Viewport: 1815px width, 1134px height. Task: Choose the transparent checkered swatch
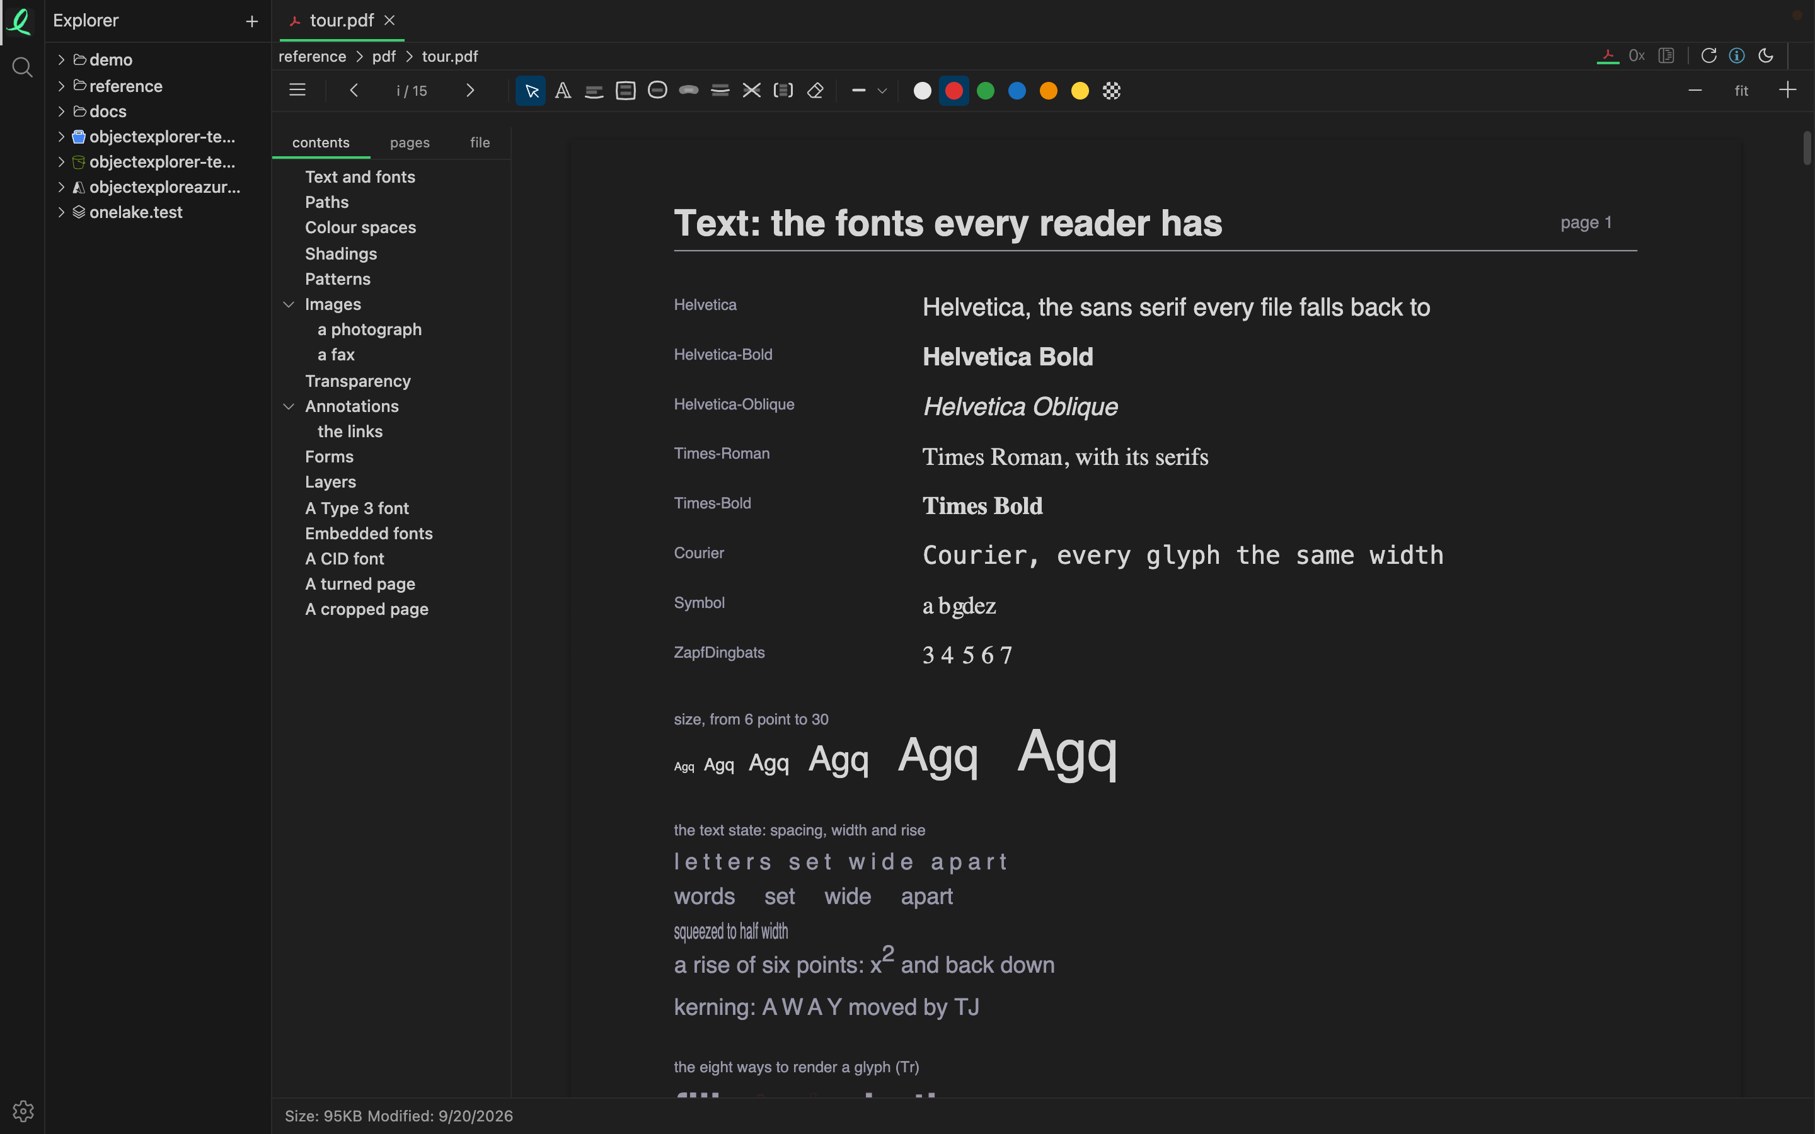pos(1112,91)
